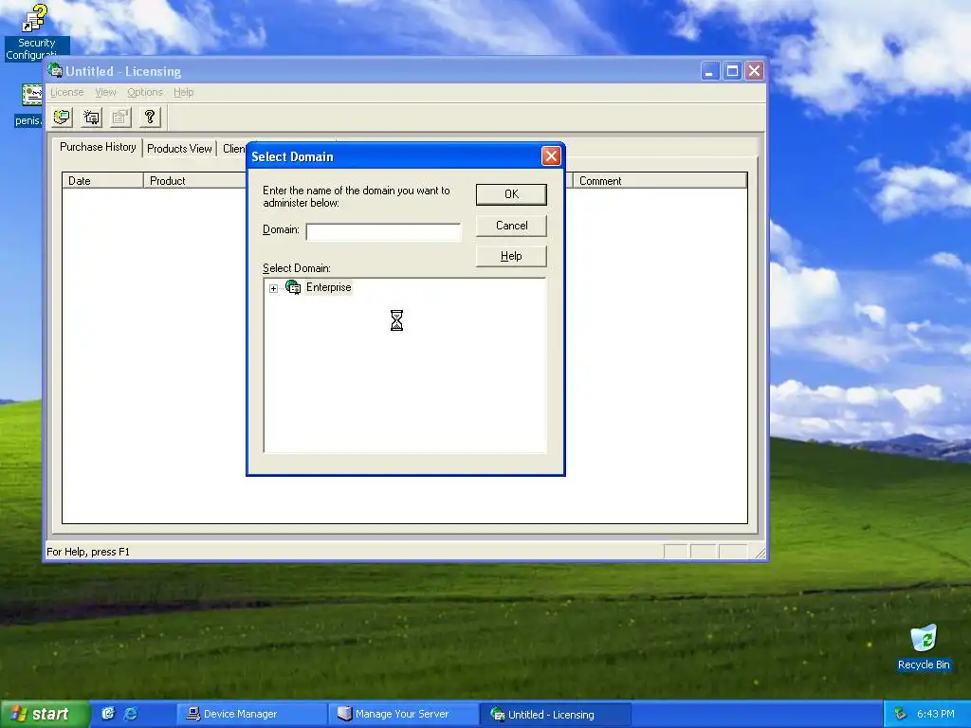Click Cancel in Select Domain dialog
971x728 pixels.
[x=511, y=226]
